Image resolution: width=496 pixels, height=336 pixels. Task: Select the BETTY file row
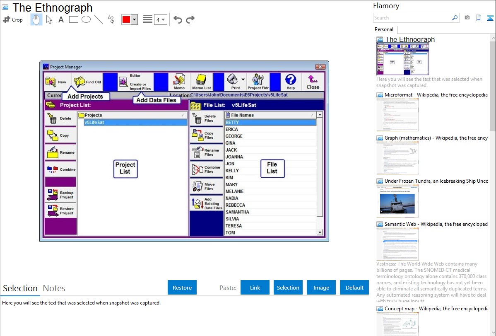[x=270, y=122]
